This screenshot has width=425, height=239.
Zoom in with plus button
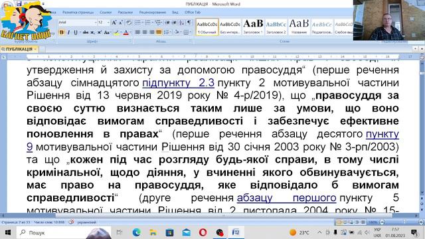pyautogui.click(x=421, y=222)
